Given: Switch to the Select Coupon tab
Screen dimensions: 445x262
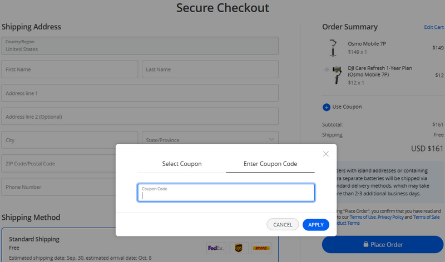Looking at the screenshot, I should coord(182,164).
